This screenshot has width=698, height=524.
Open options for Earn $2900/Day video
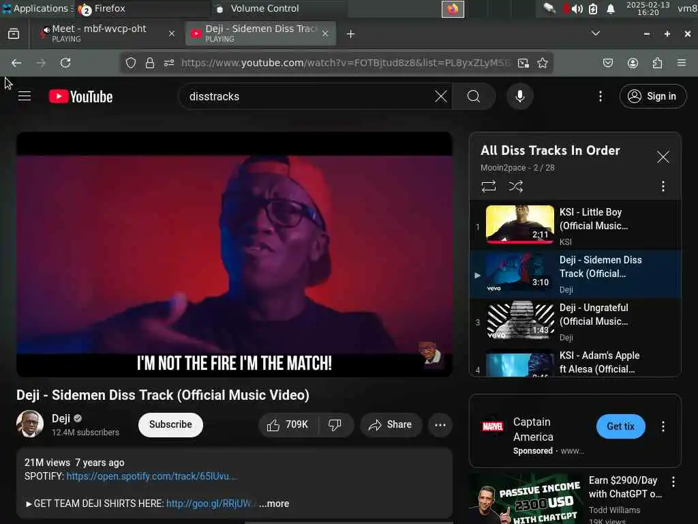pyautogui.click(x=673, y=482)
